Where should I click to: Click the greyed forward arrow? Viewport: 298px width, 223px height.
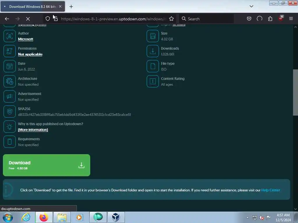[17, 19]
